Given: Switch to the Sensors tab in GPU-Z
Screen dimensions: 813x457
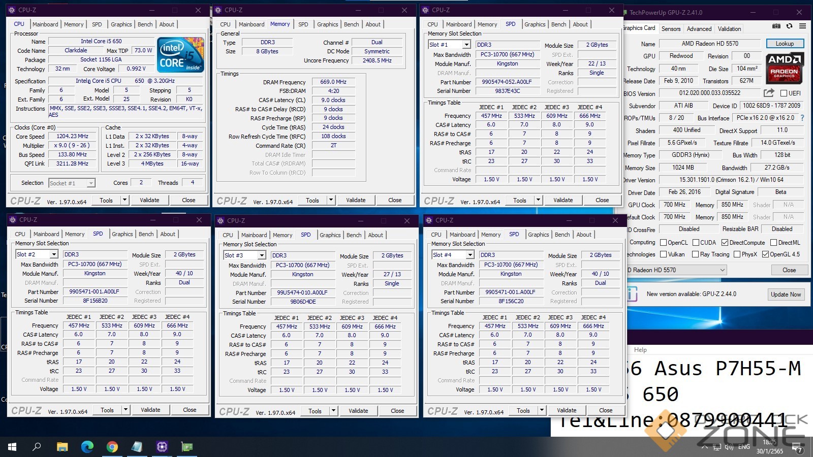Looking at the screenshot, I should pos(671,29).
